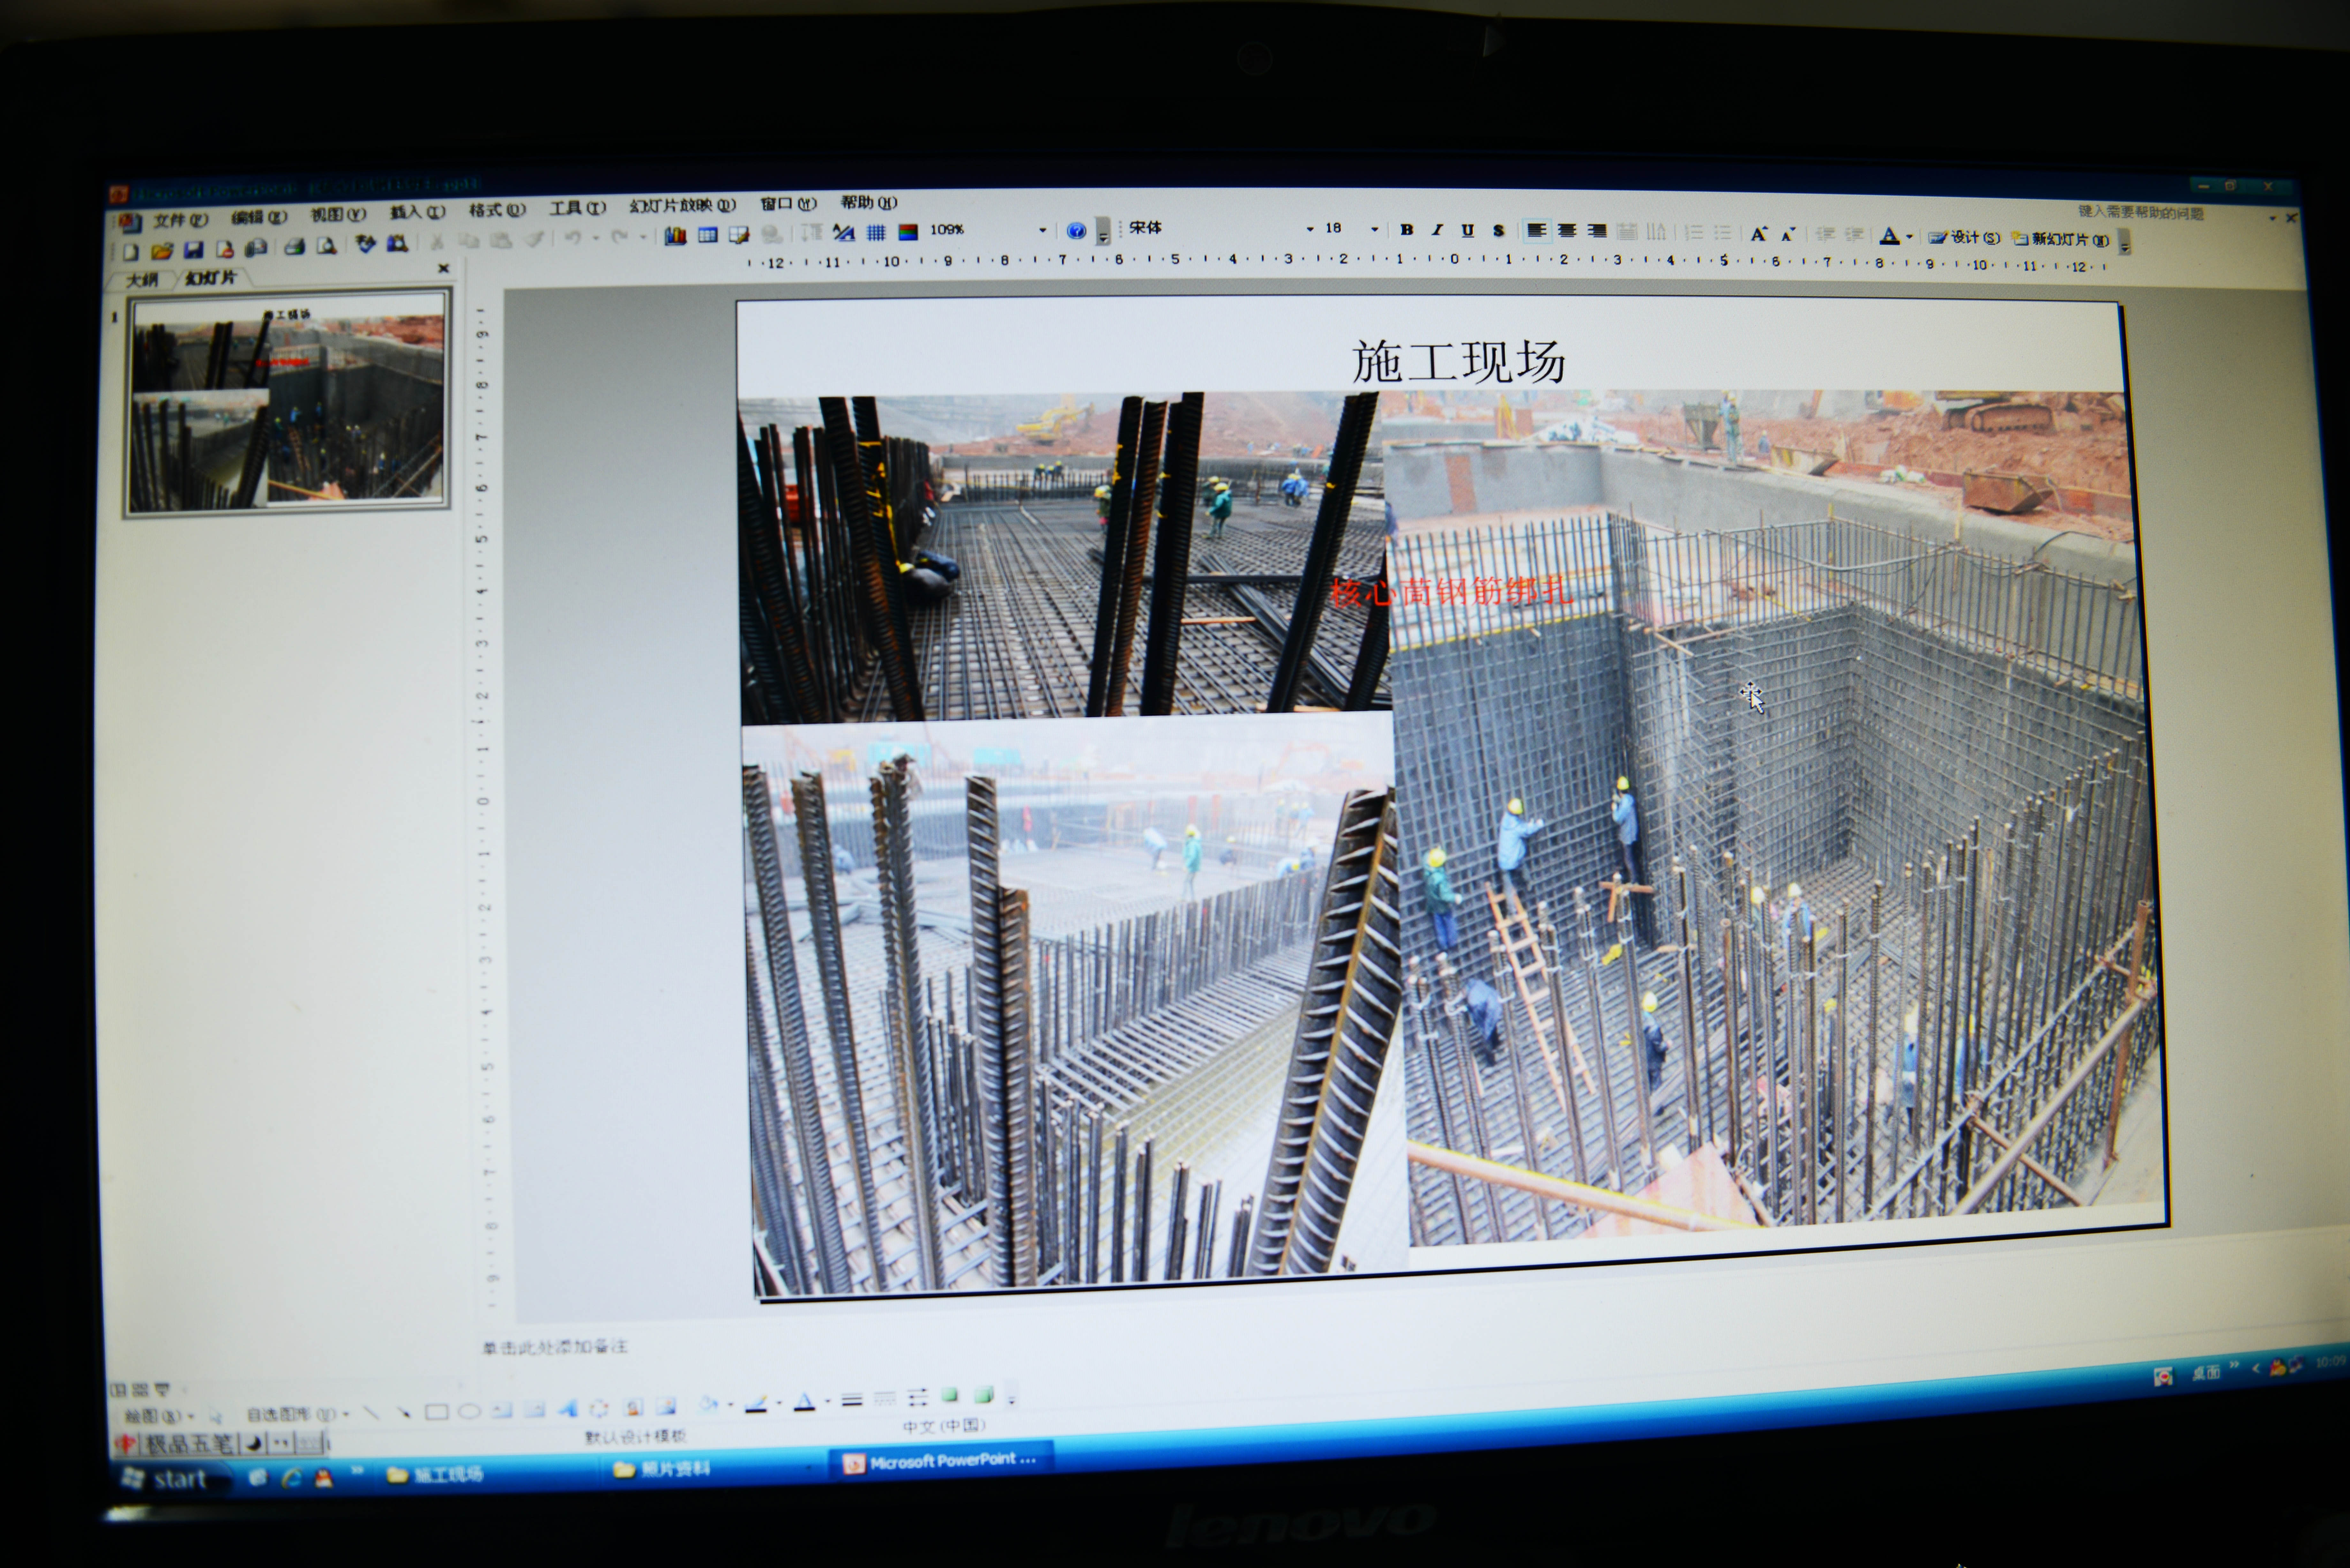Image resolution: width=2350 pixels, height=1568 pixels.
Task: Align text right
Action: [x=1597, y=231]
